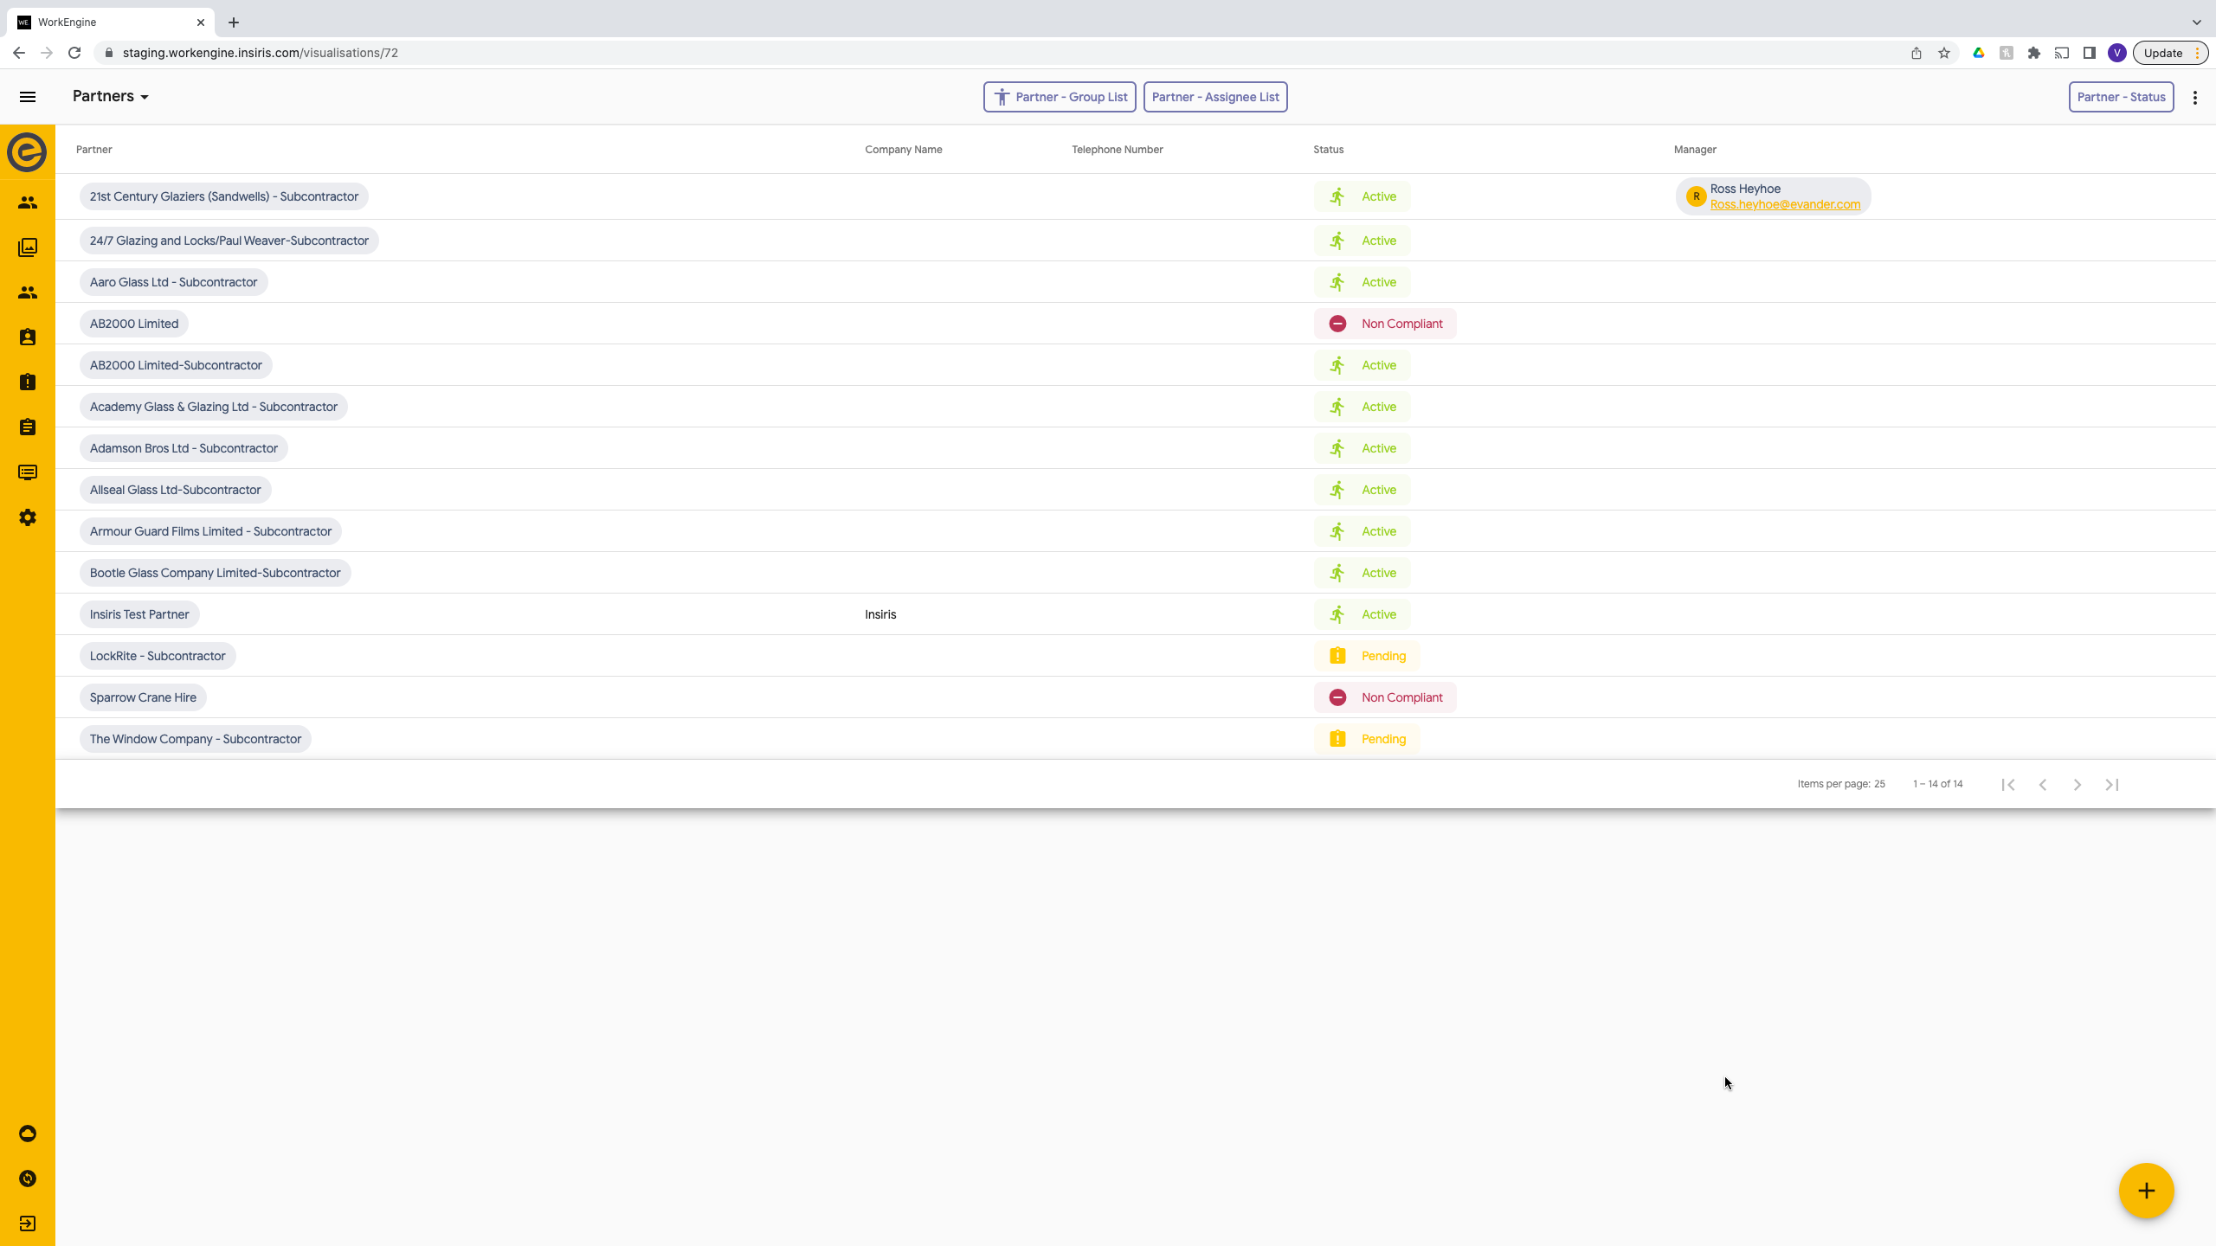Screen dimensions: 2216x1246
Task: Open the settings gear in sidebar
Action: 28,517
